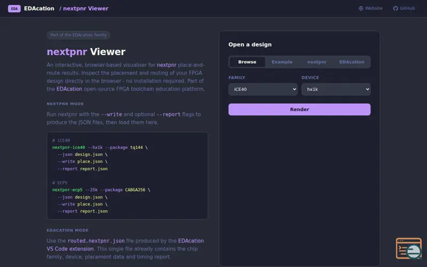Open the Device dropdown showing hx1k
This screenshot has height=267, width=427.
(336, 89)
